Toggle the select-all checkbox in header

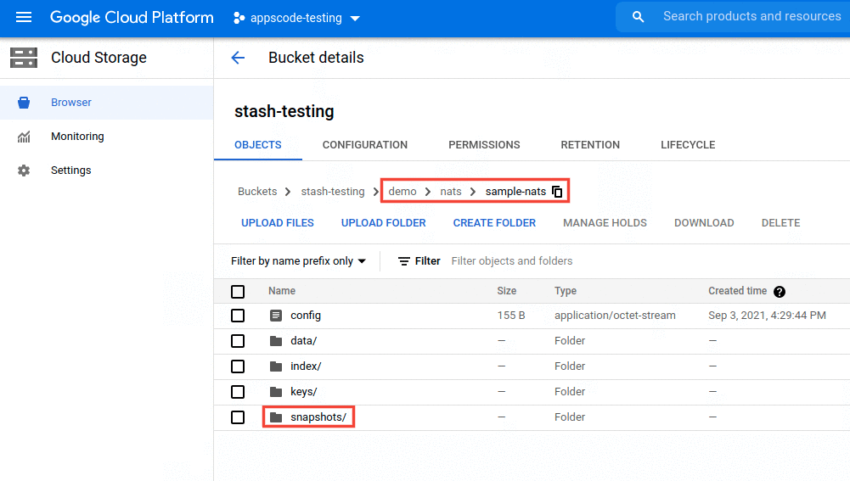click(238, 291)
